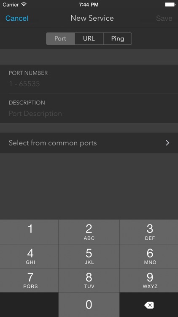Tap keypad digit 5 JKL
This screenshot has width=178, height=317.
(x=89, y=256)
